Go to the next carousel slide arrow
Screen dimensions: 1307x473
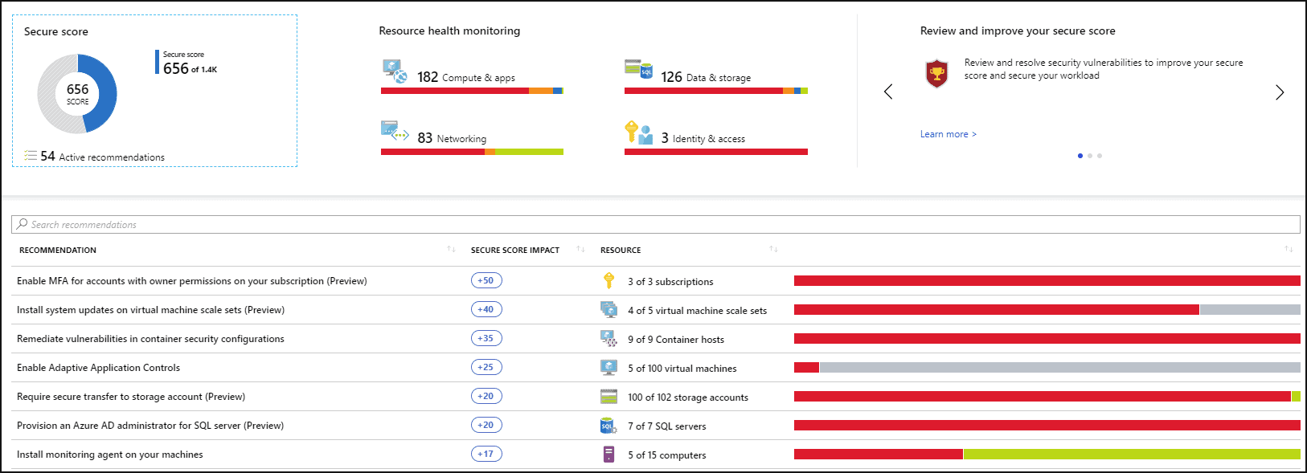[1280, 92]
